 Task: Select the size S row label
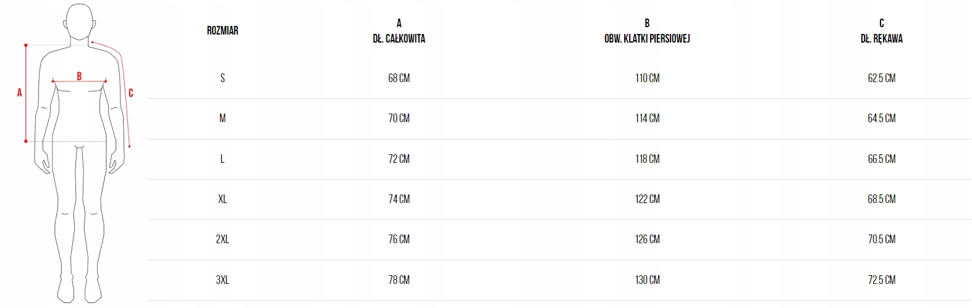click(222, 78)
